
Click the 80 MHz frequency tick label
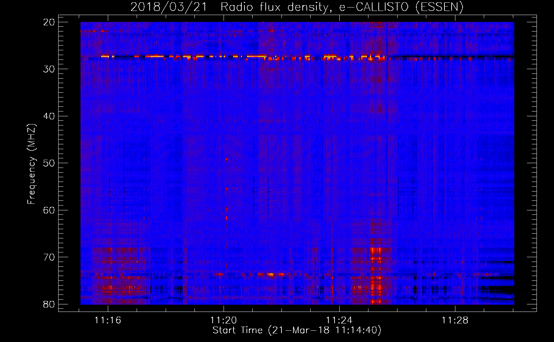pyautogui.click(x=49, y=304)
